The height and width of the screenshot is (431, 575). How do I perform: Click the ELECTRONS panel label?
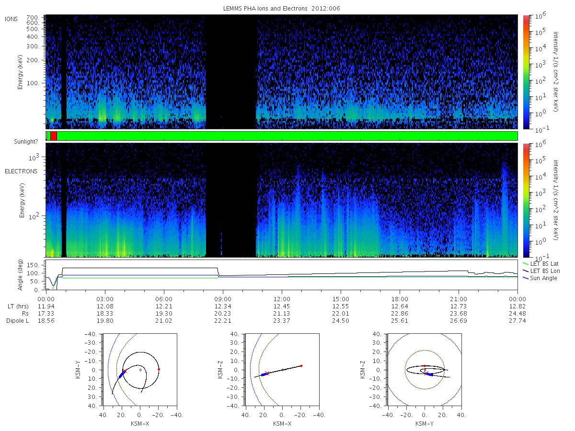[21, 171]
